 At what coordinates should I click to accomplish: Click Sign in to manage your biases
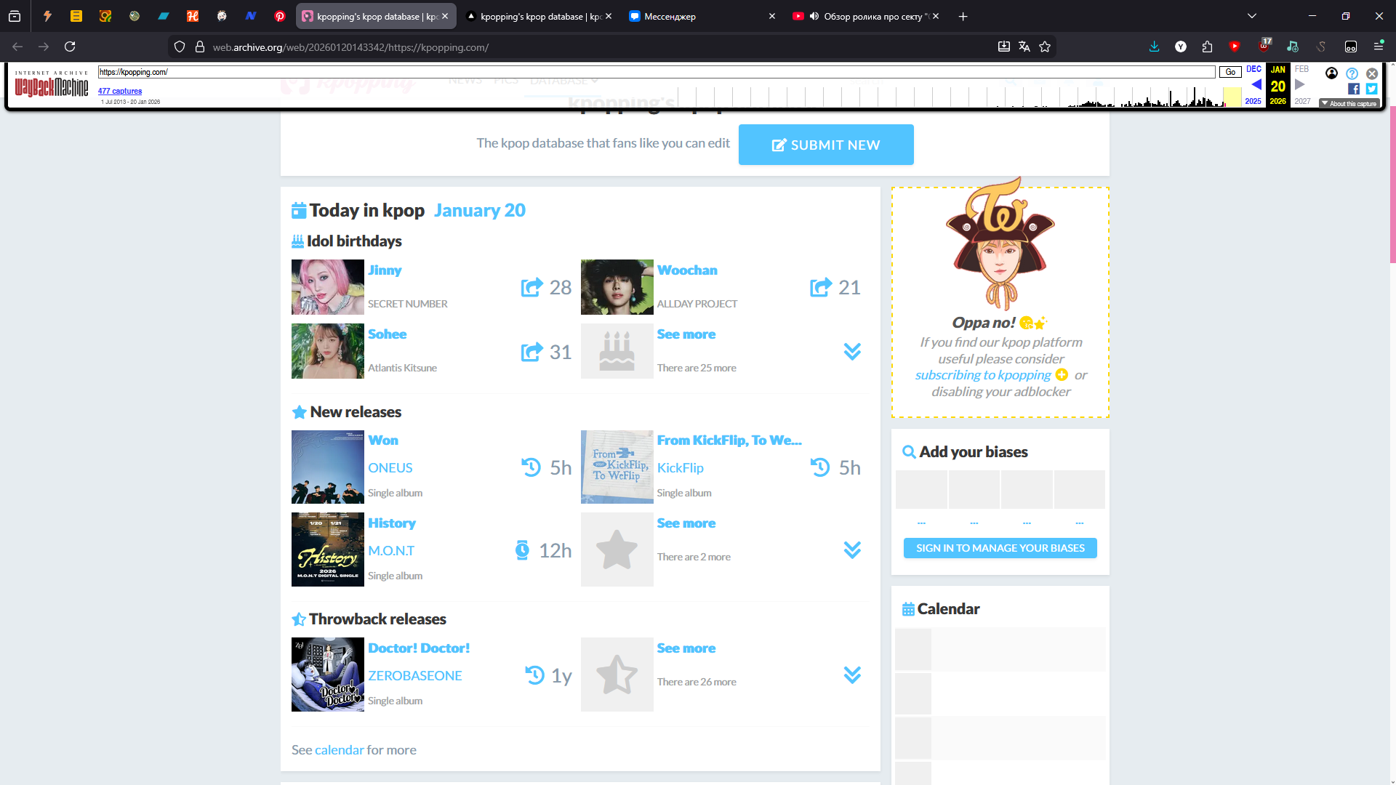coord(1000,548)
